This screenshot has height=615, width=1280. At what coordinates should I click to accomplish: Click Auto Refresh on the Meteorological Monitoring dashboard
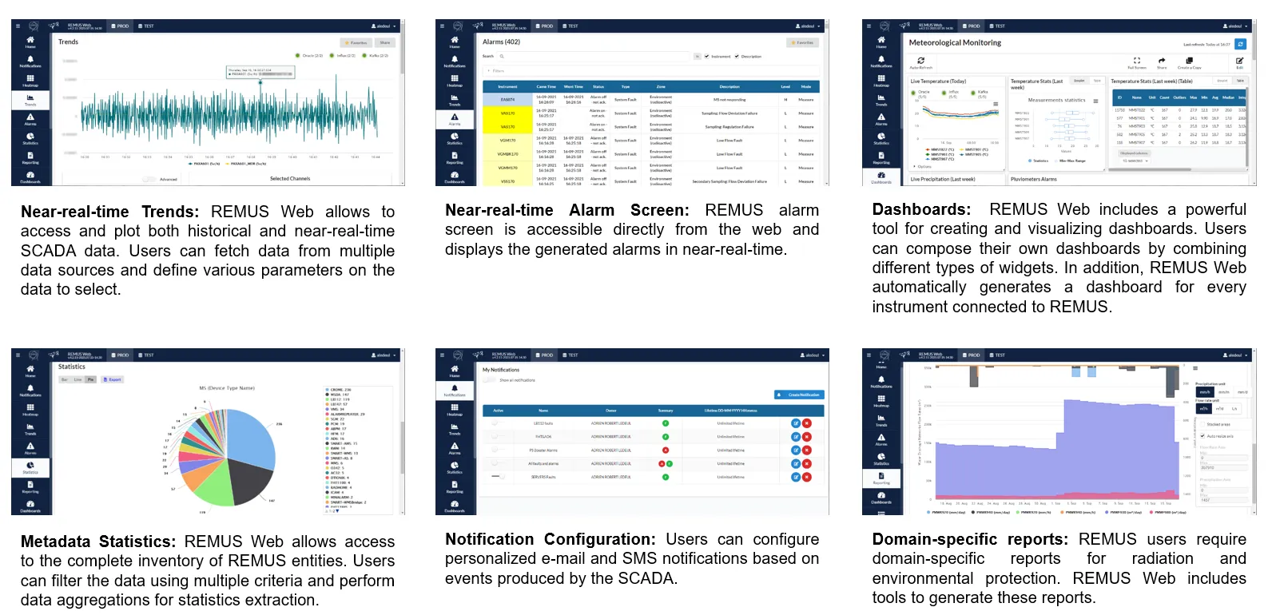[x=920, y=62]
